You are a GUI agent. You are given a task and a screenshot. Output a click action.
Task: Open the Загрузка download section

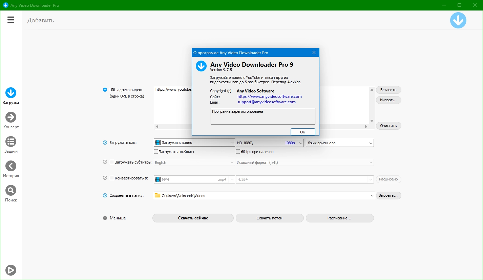11,96
